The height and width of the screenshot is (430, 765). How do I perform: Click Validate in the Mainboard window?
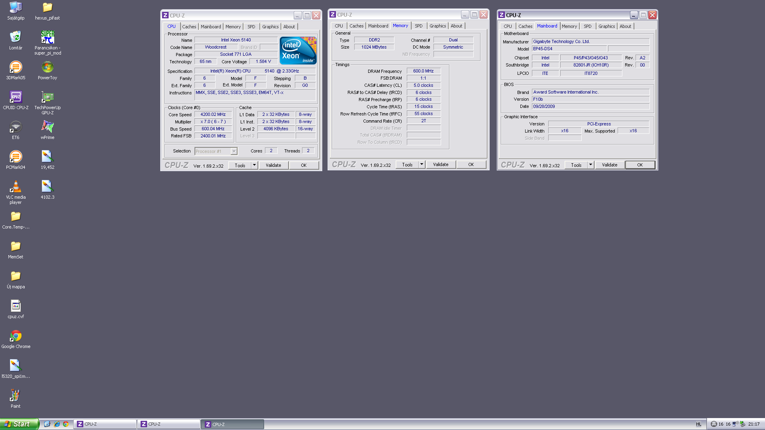click(610, 165)
